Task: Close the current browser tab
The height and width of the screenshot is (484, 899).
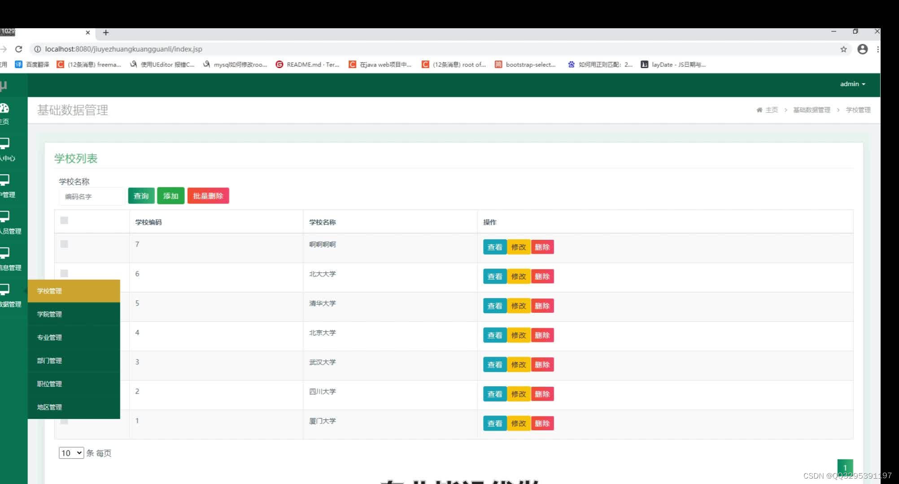Action: 87,32
